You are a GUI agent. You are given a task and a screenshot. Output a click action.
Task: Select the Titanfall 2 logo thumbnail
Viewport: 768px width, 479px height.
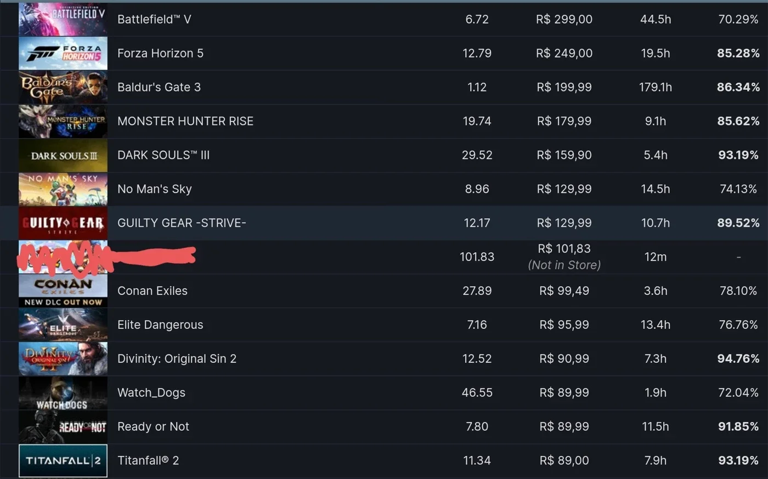(x=63, y=461)
